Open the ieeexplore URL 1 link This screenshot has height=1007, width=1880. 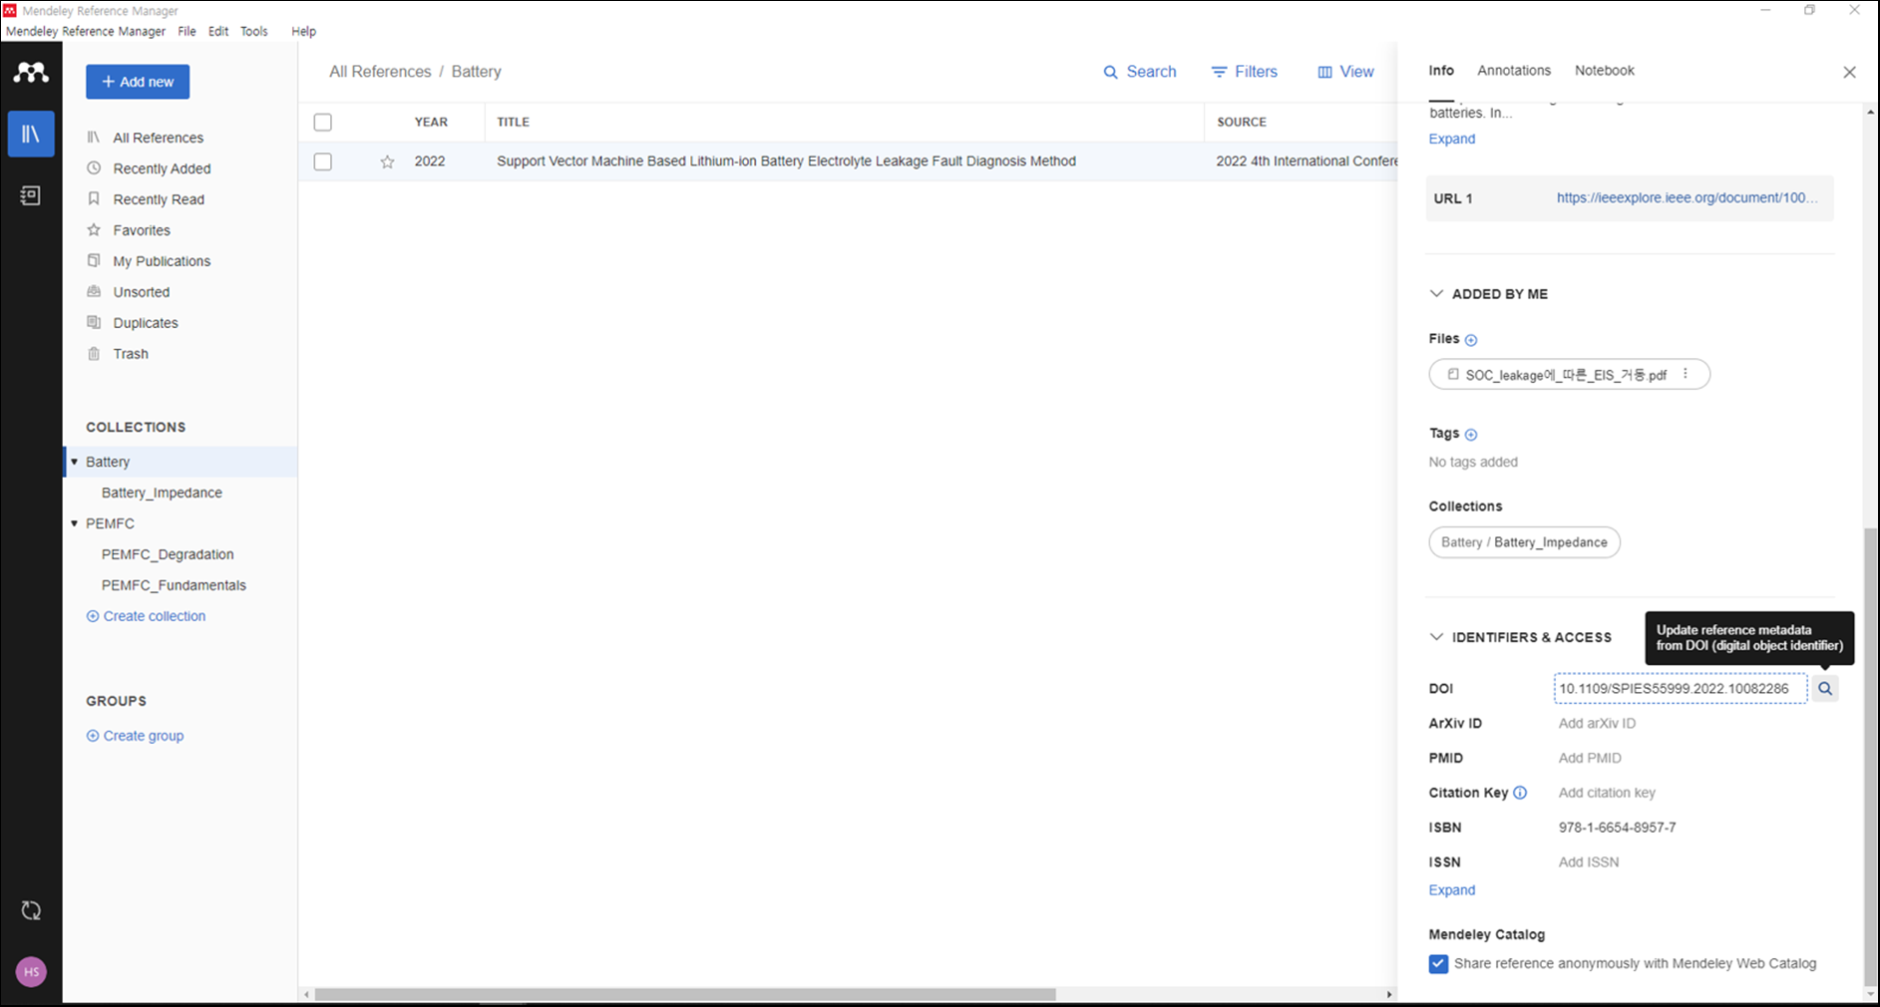1687,198
